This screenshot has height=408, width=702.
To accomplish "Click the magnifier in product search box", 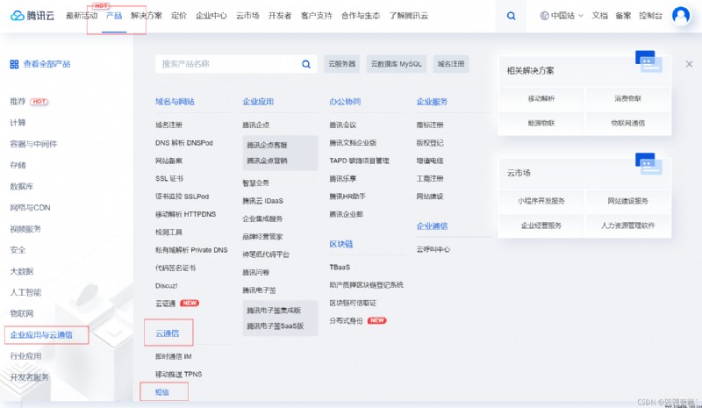I will [x=306, y=64].
